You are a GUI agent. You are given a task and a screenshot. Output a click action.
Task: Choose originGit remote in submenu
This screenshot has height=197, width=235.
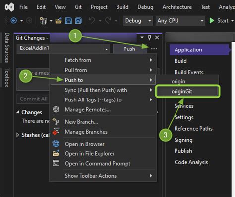point(187,91)
